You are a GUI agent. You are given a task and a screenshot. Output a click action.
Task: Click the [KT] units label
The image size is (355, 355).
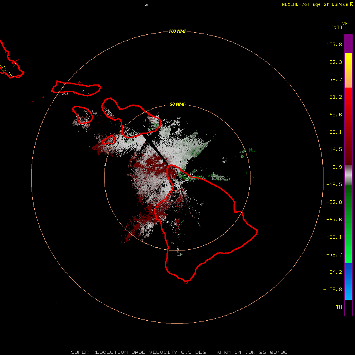click(x=337, y=27)
